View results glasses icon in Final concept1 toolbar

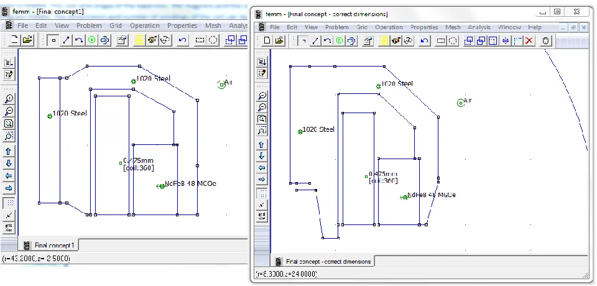click(x=165, y=40)
